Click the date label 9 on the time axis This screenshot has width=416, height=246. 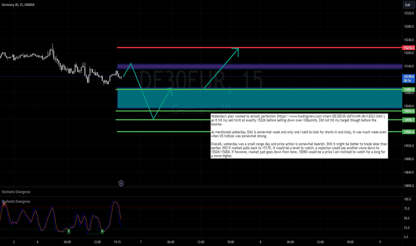[x=380, y=242]
